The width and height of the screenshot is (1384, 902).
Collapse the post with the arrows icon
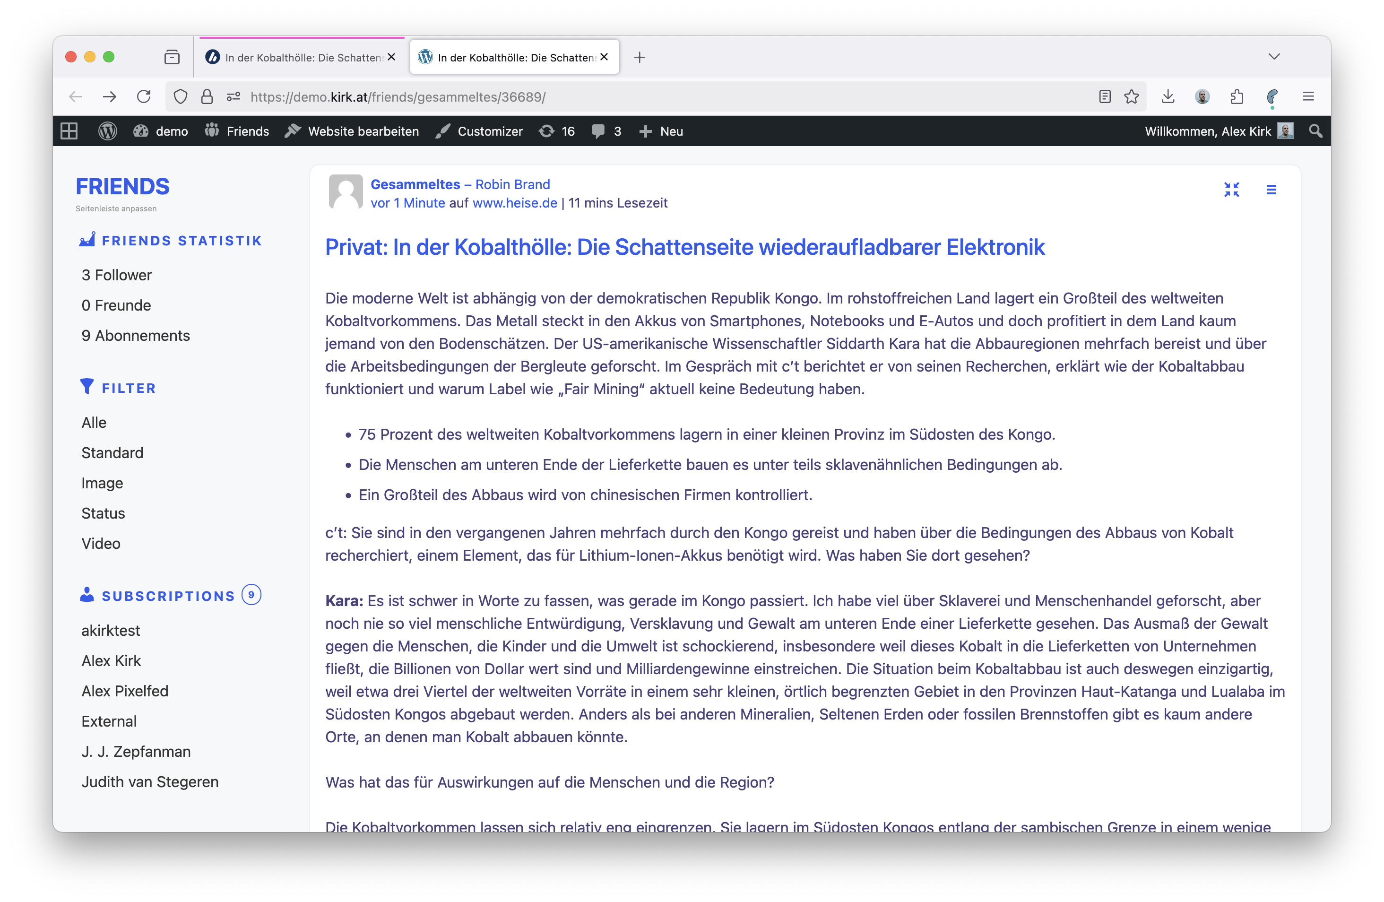1232,190
